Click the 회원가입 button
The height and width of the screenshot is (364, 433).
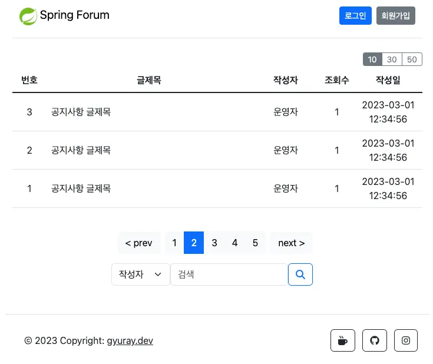tap(396, 16)
